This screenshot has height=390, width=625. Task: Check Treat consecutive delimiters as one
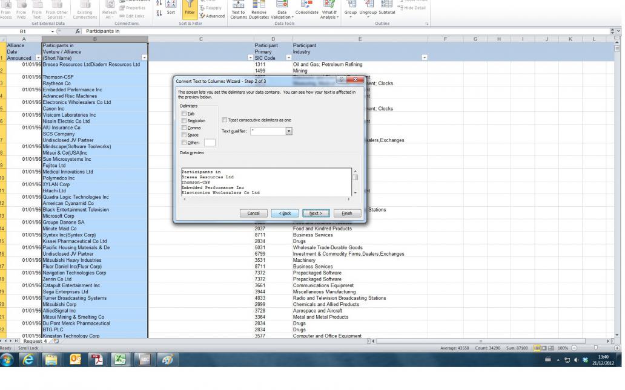point(225,120)
